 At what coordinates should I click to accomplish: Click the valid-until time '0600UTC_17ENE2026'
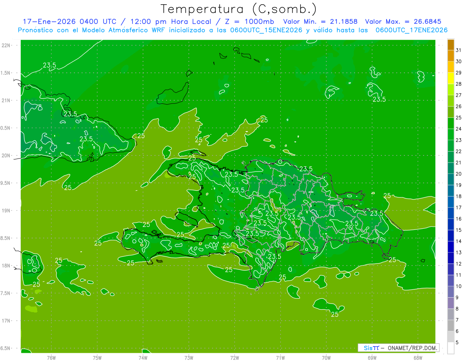pos(411,30)
